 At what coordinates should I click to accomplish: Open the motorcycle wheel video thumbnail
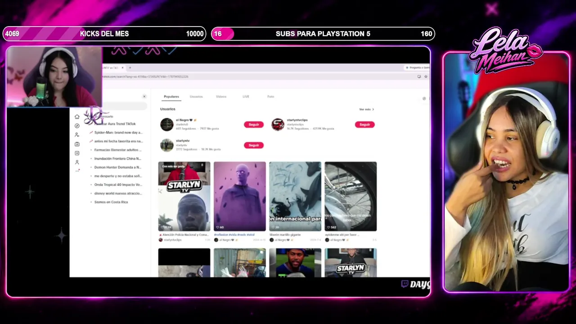tap(351, 196)
